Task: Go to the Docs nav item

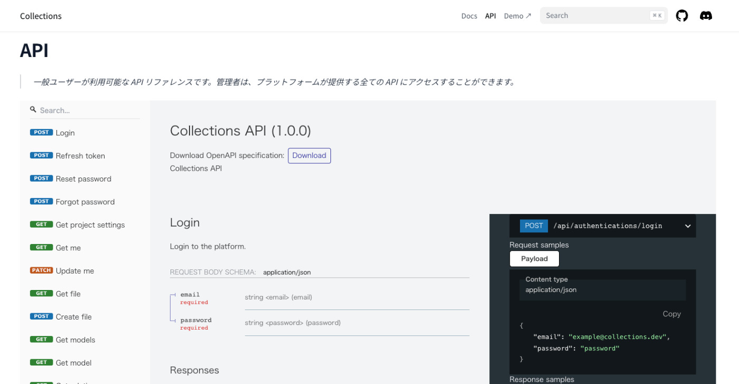Action: [x=469, y=16]
